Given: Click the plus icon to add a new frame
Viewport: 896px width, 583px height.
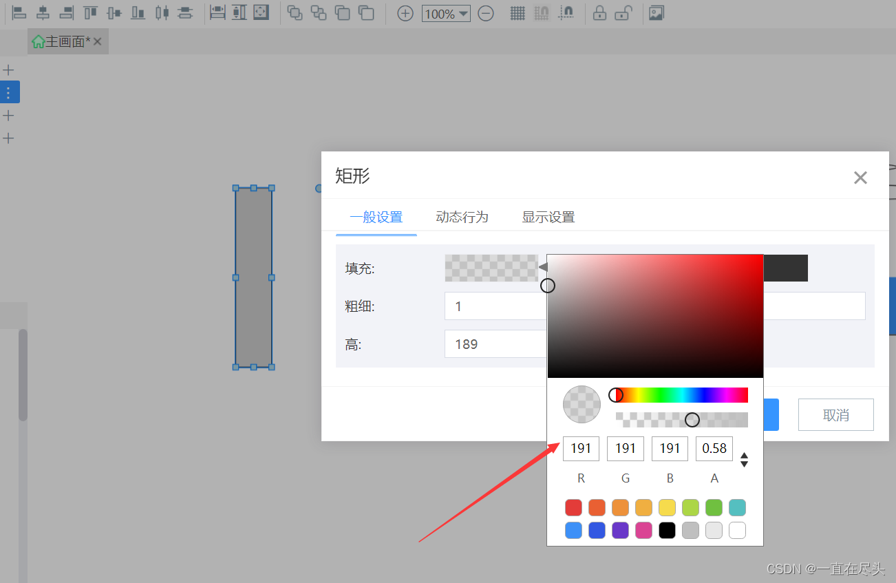Looking at the screenshot, I should click(x=8, y=70).
